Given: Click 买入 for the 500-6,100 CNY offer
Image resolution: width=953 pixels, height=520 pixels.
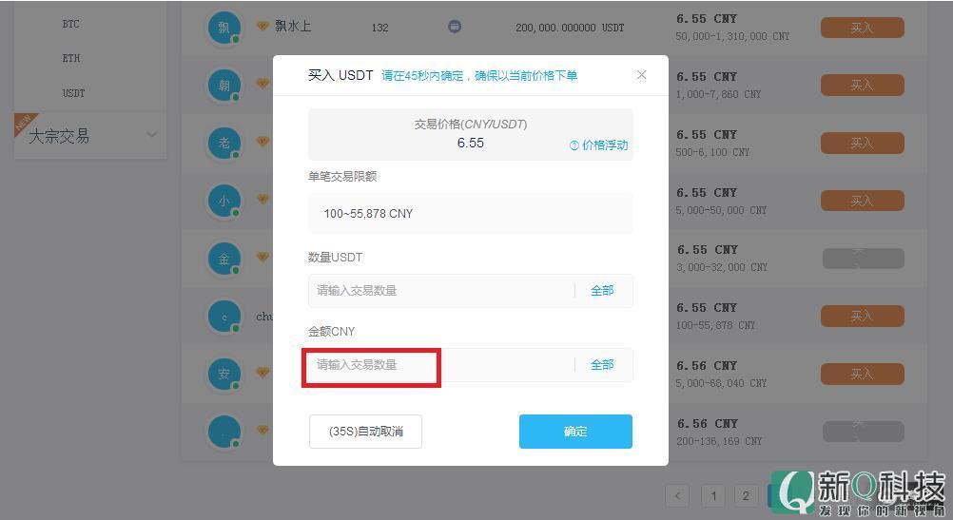Looking at the screenshot, I should (862, 143).
